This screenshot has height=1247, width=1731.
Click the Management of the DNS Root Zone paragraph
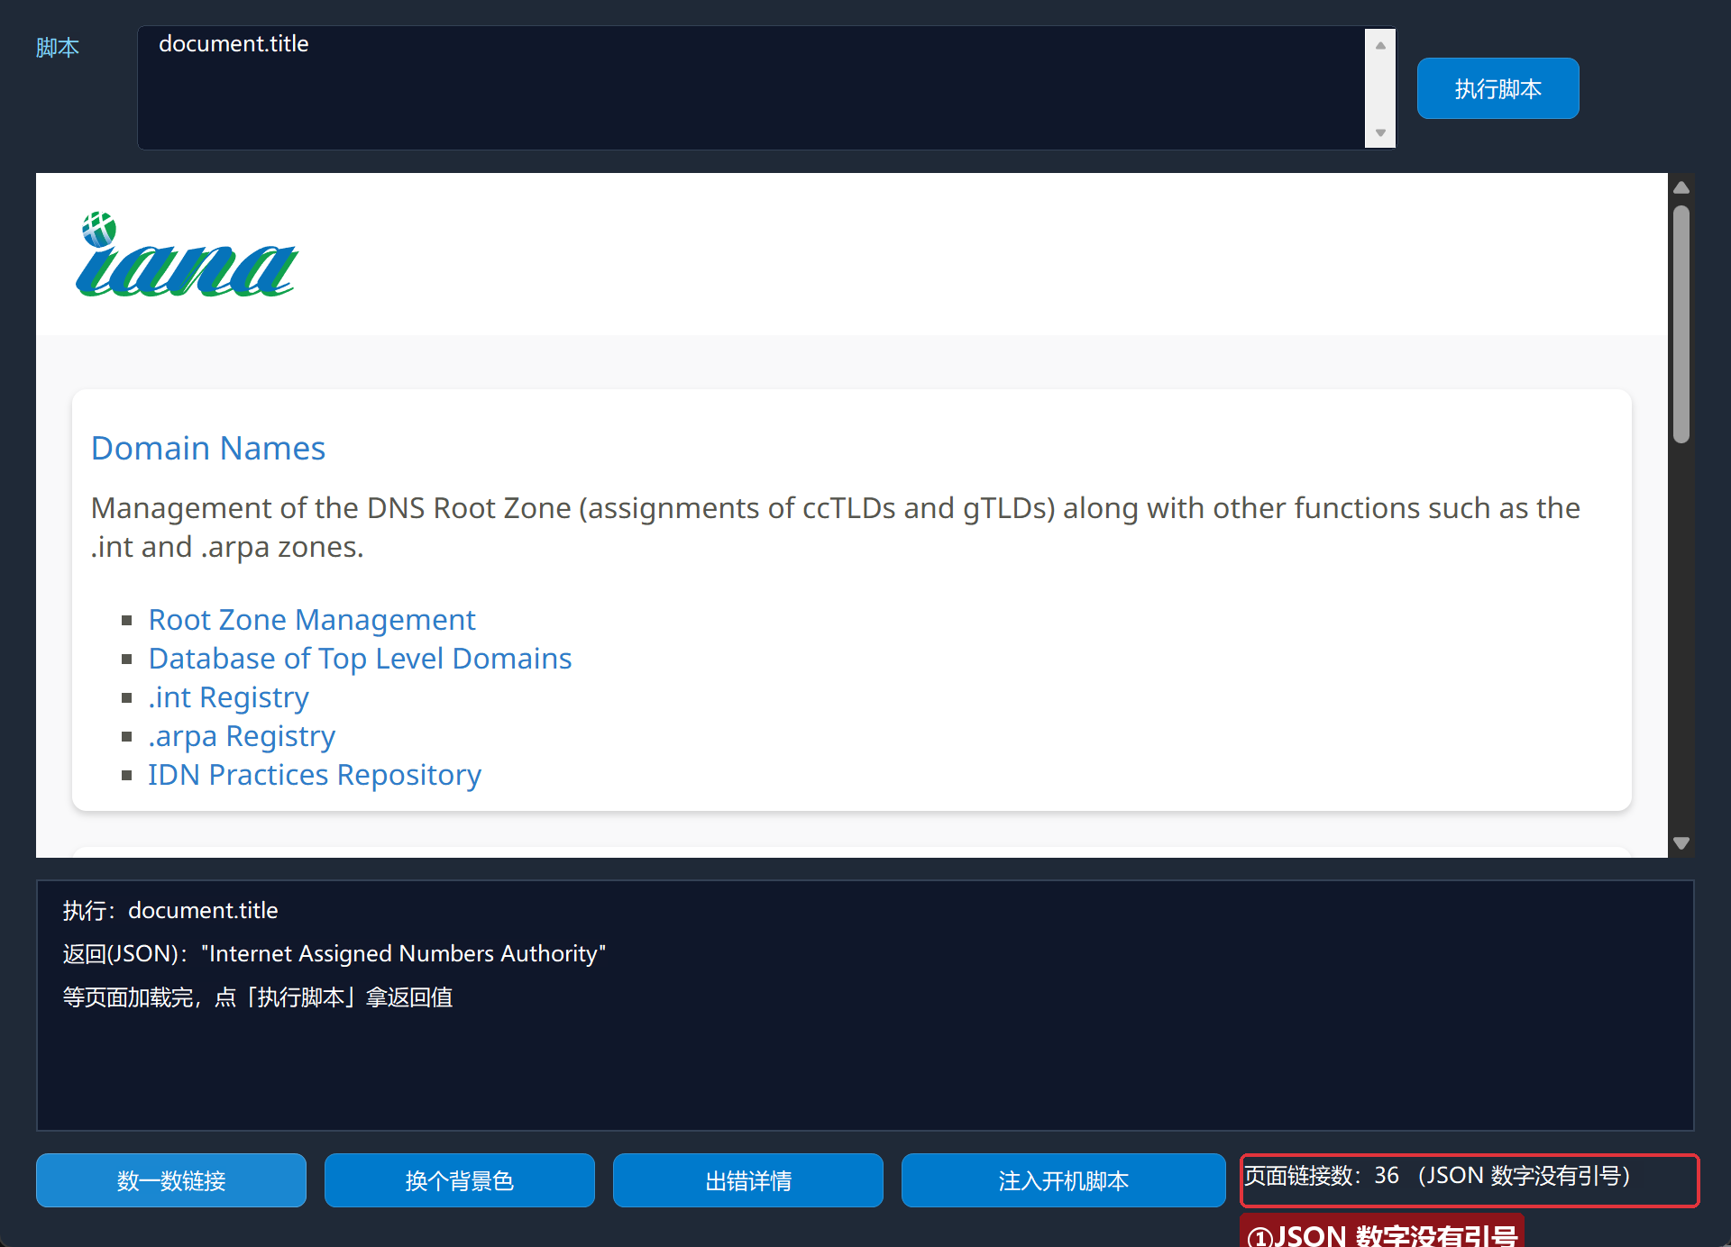coord(835,527)
